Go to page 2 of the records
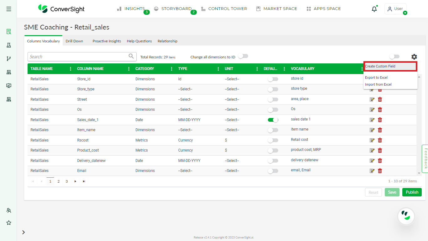Viewport: 428px width, 241px height. point(58,181)
